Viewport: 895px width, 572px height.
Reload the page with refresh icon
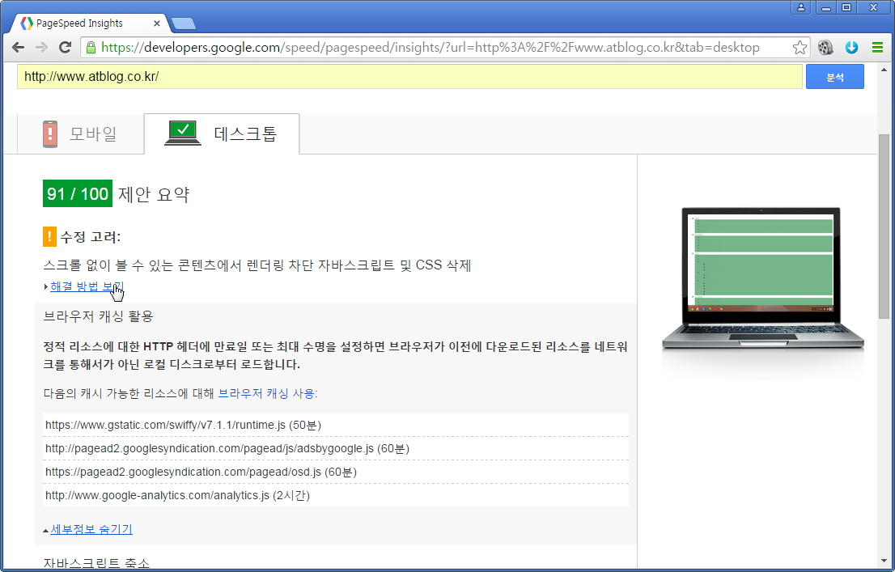65,48
